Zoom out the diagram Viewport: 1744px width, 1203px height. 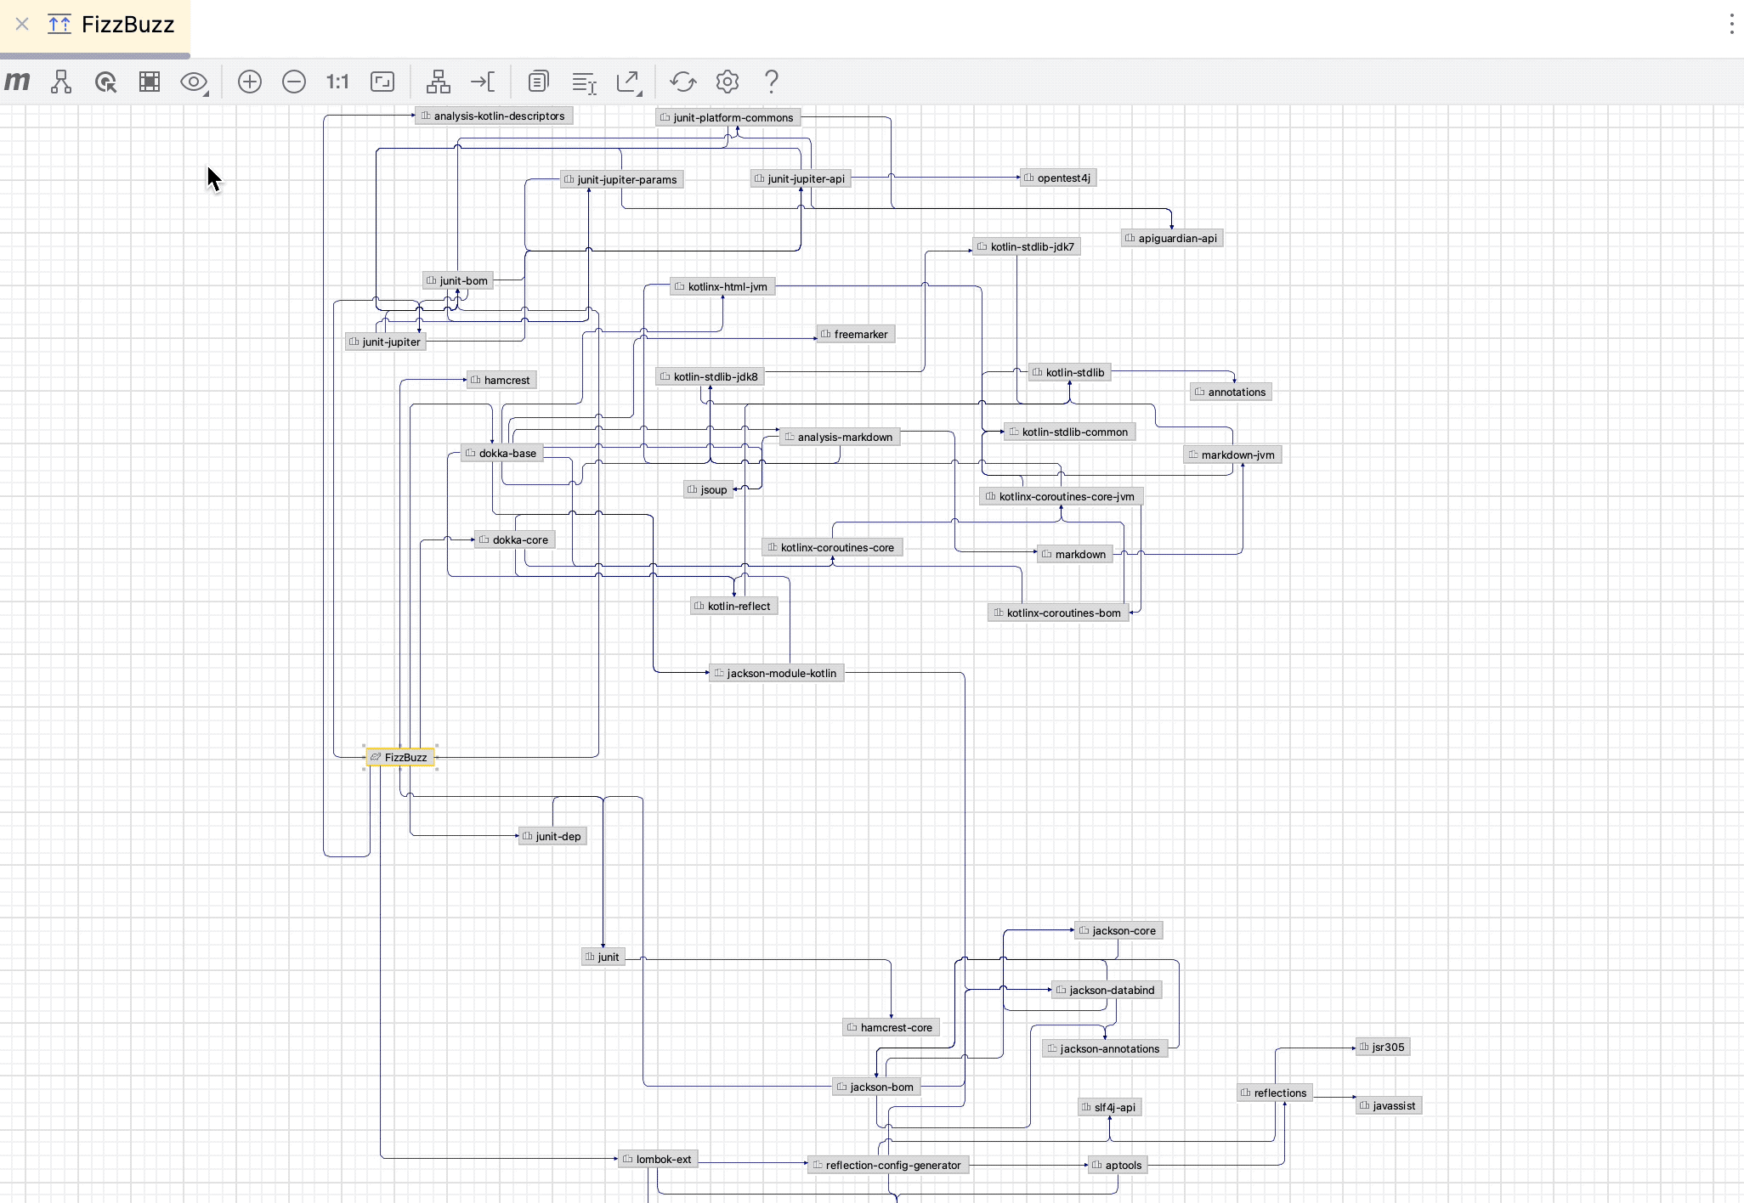pyautogui.click(x=294, y=82)
